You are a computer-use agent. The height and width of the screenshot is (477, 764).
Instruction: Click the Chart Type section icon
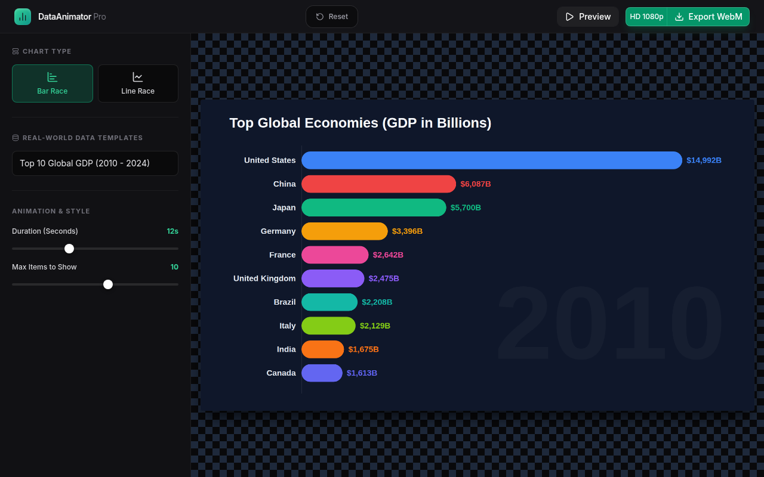[16, 51]
